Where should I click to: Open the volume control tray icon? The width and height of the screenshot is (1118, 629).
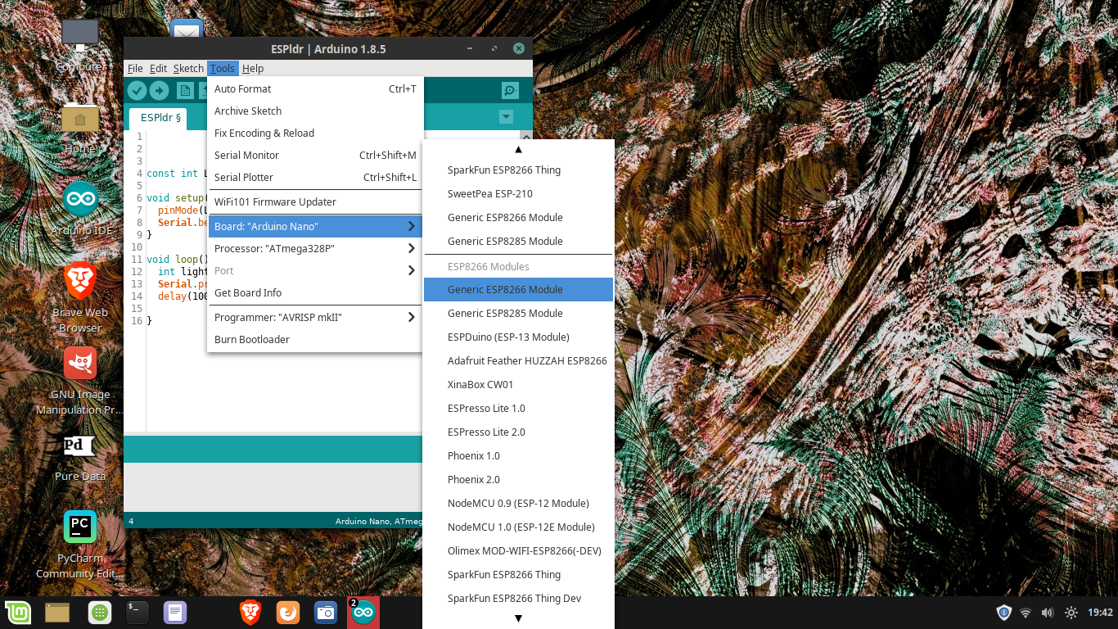coord(1047,612)
